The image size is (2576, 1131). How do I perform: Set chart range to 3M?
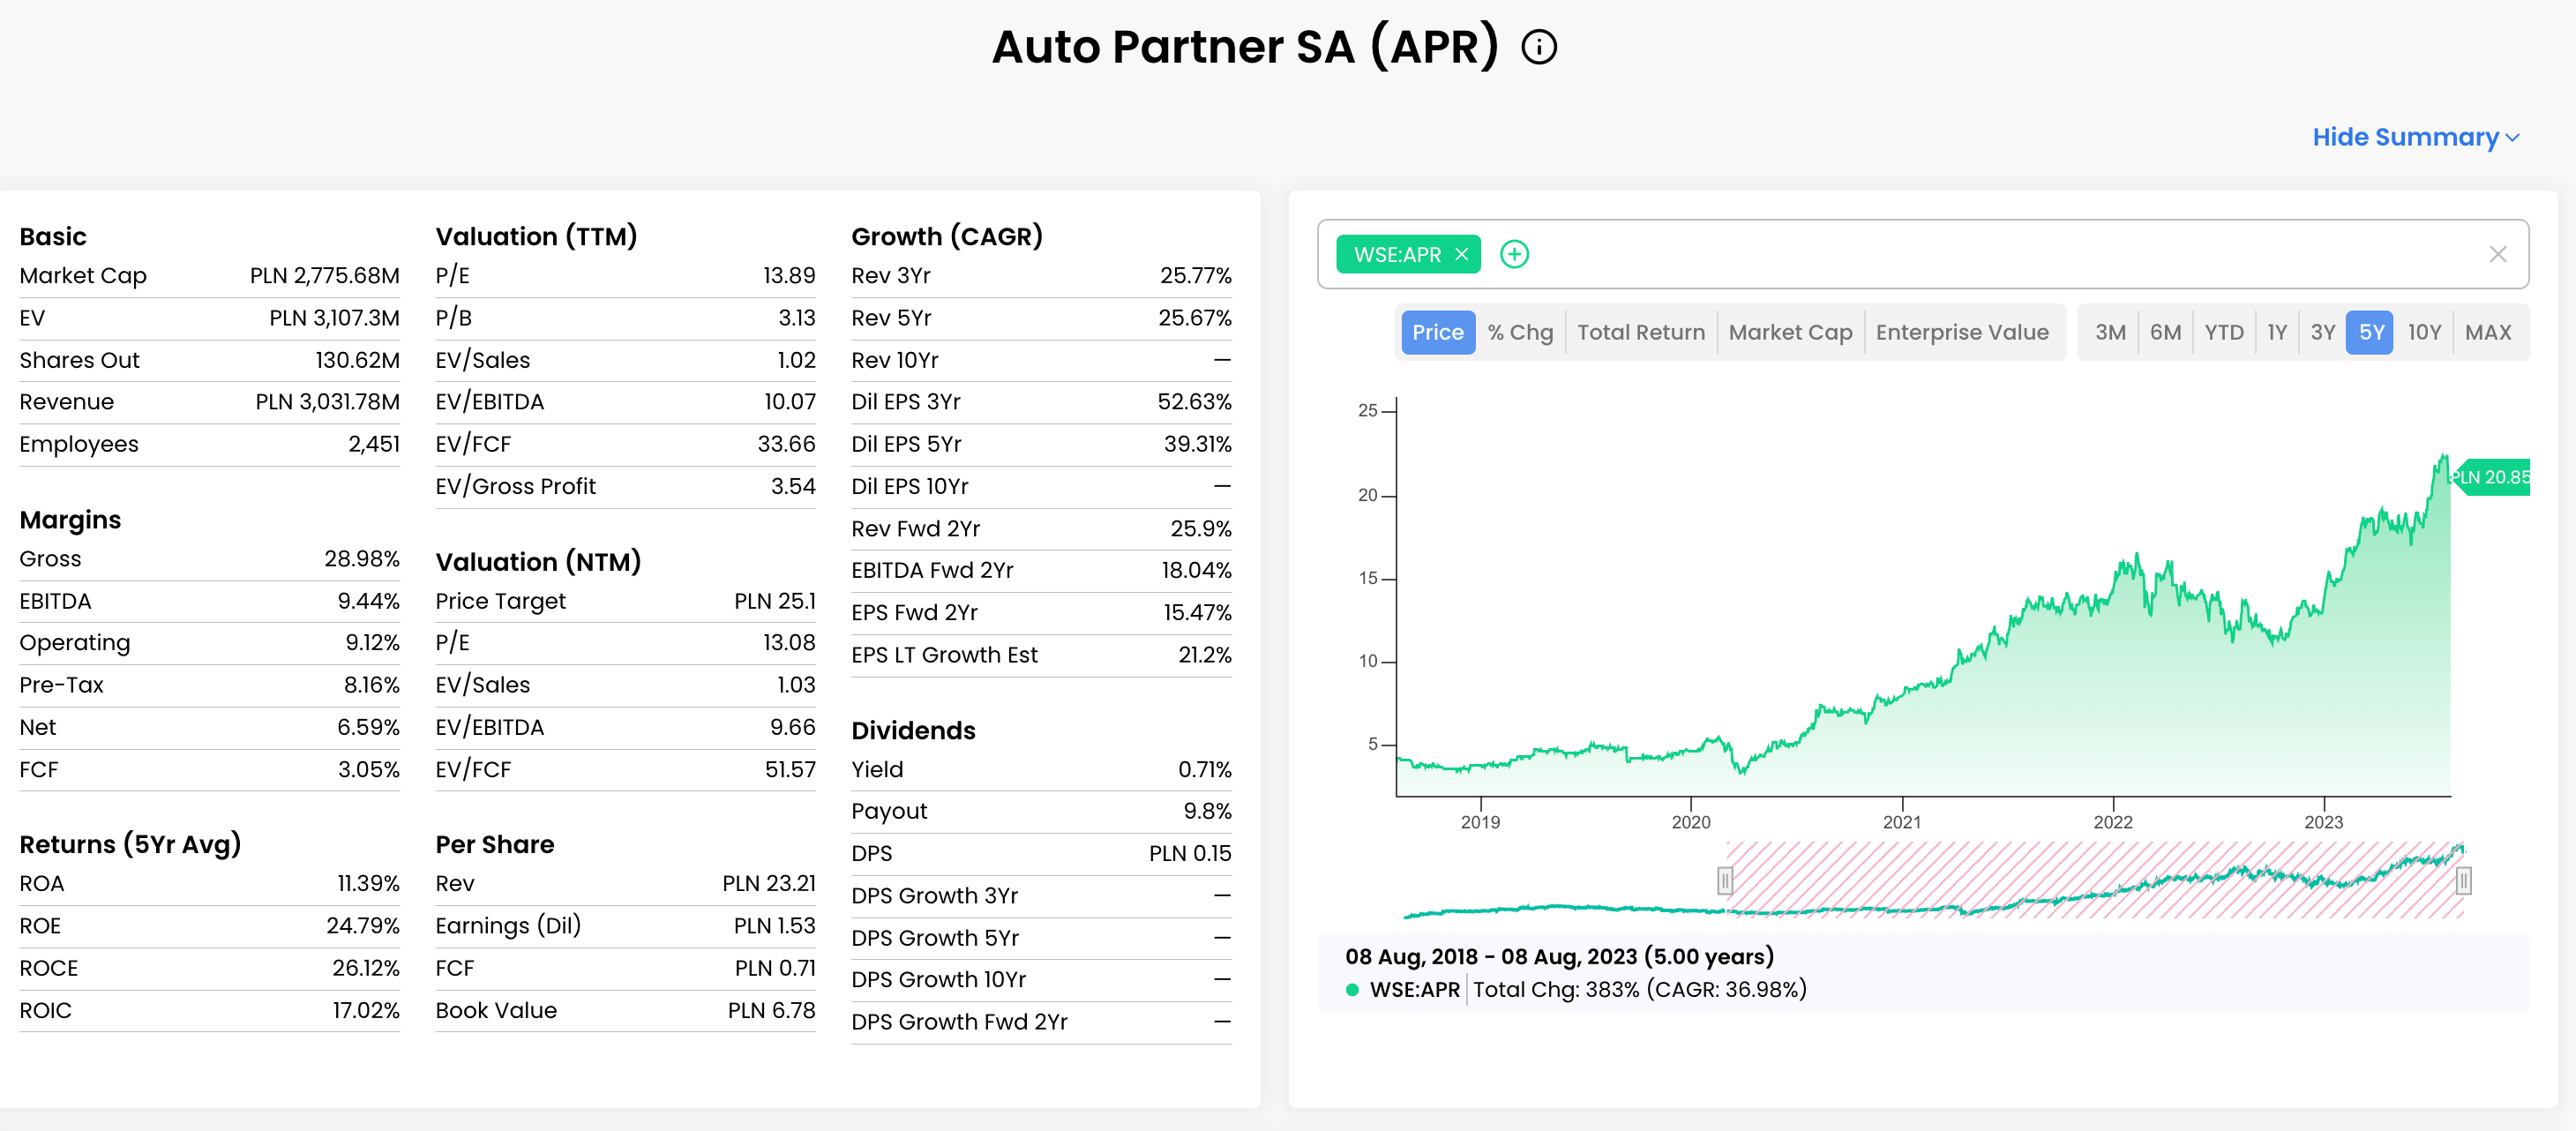click(2109, 332)
